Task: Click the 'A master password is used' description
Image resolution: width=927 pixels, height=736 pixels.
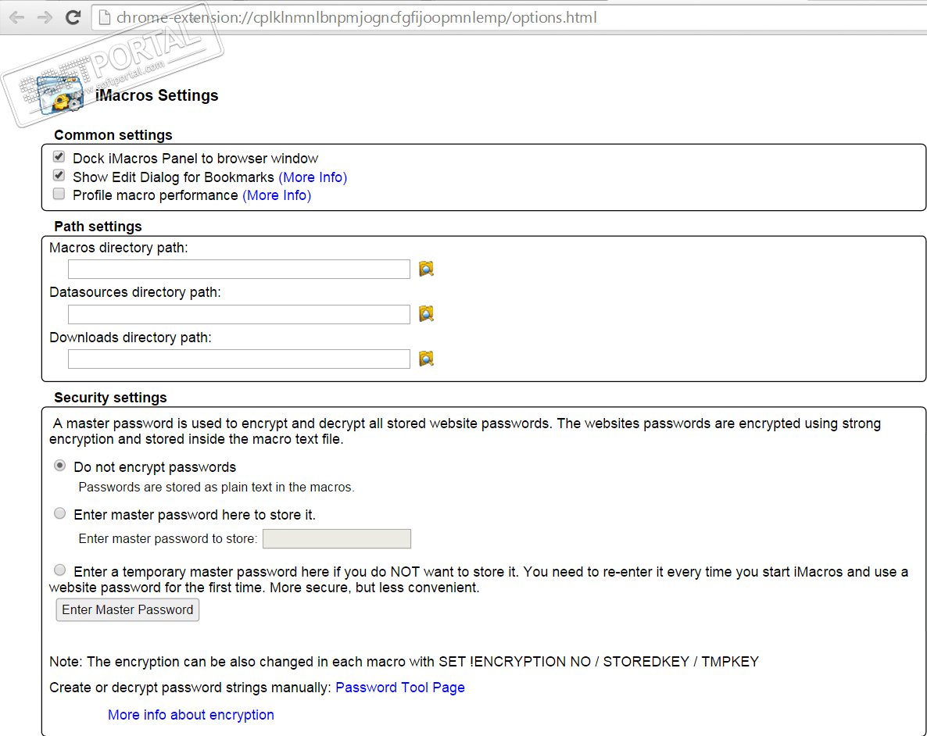Action: (466, 431)
